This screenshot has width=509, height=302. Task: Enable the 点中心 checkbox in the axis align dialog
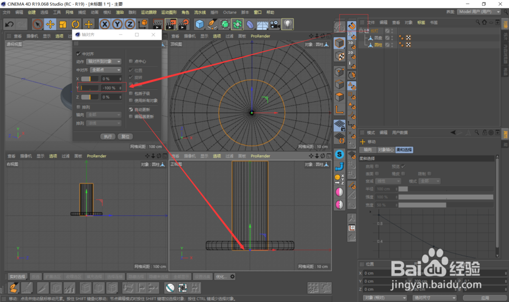point(131,61)
